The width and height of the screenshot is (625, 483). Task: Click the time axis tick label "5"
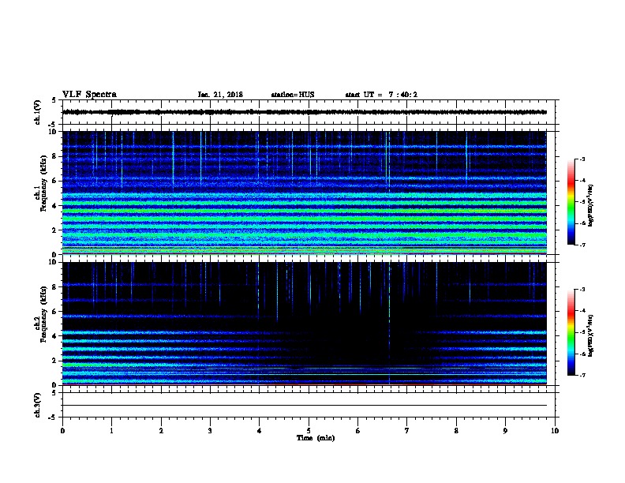[x=309, y=430]
